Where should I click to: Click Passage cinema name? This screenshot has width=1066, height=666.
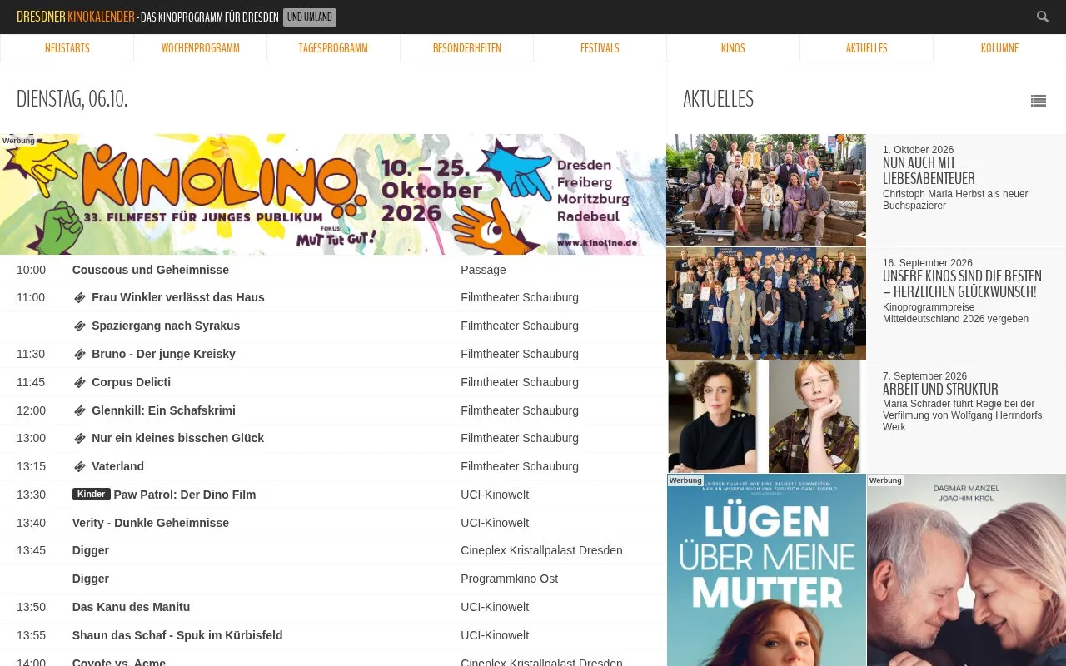[483, 270]
